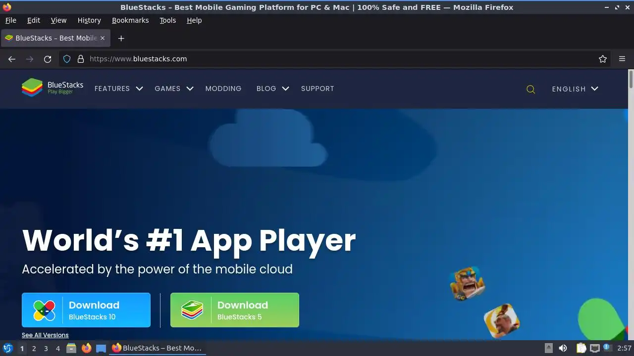Select the BlueStacks browser tab
Viewport: 634px width, 356px height.
tap(55, 38)
